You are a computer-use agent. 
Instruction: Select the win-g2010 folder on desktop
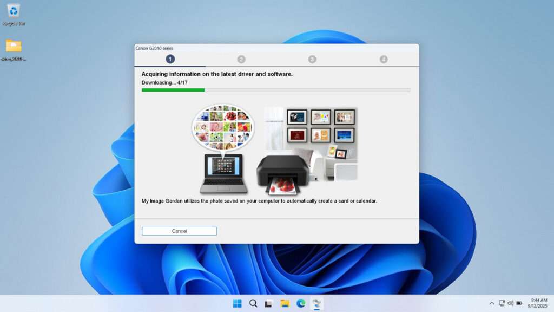[x=14, y=47]
